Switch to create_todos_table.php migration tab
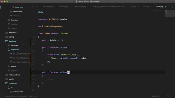The image size is (175, 98). pyautogui.click(x=108, y=7)
